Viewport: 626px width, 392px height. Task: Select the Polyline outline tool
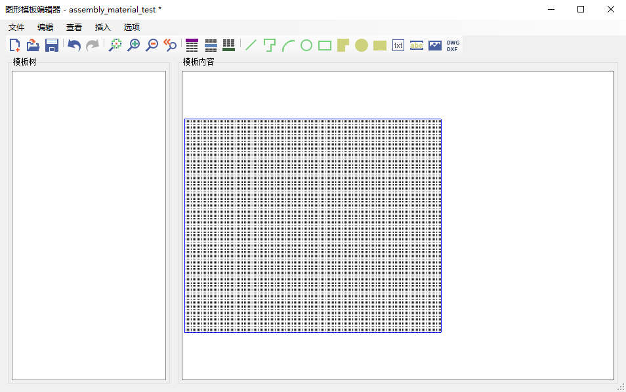point(270,45)
